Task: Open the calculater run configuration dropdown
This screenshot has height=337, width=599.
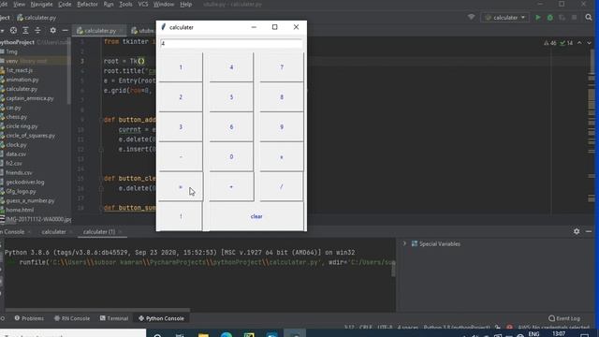Action: point(505,18)
